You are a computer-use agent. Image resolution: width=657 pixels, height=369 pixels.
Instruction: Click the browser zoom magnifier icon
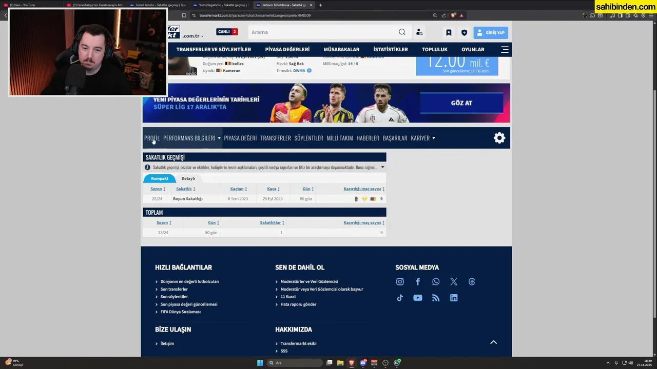point(435,15)
